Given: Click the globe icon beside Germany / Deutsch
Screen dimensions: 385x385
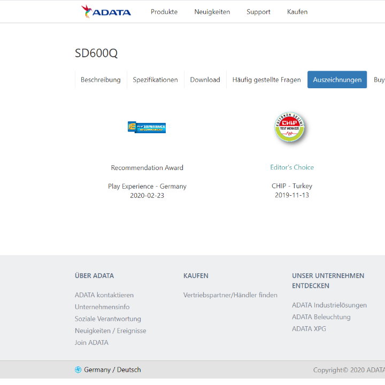Looking at the screenshot, I should click(x=78, y=369).
